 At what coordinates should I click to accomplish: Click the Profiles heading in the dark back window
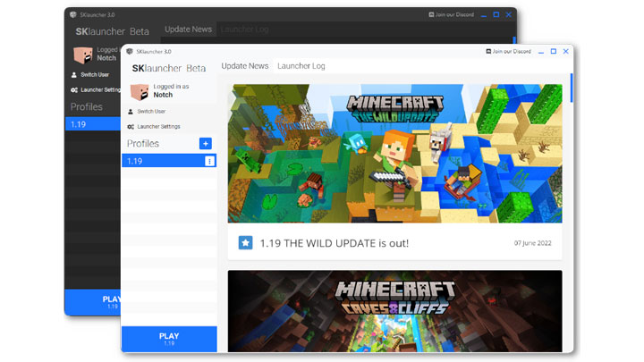[86, 106]
